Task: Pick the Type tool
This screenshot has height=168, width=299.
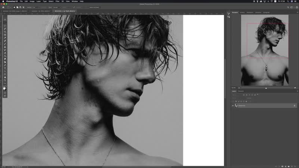Action: (5, 69)
